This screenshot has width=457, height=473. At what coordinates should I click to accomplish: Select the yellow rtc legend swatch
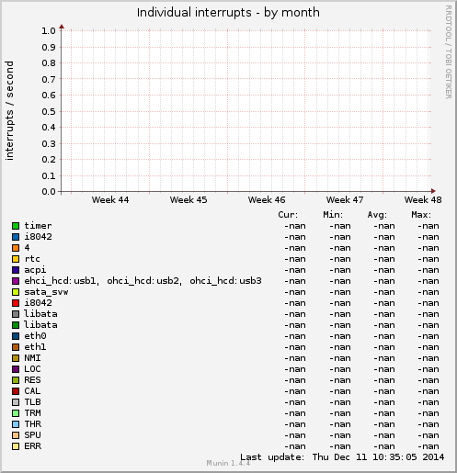16,259
